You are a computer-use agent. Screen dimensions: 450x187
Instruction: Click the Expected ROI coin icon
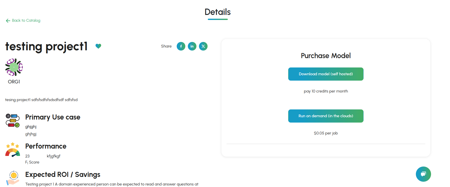(13, 178)
